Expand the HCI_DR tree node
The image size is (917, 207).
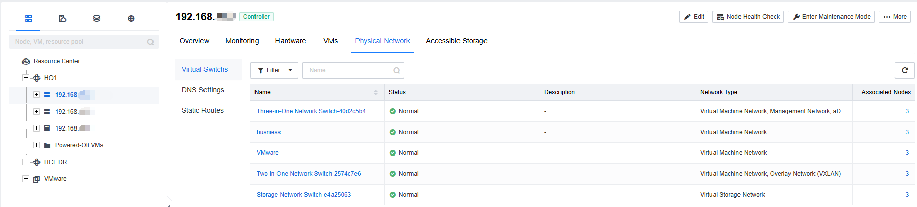coord(26,162)
